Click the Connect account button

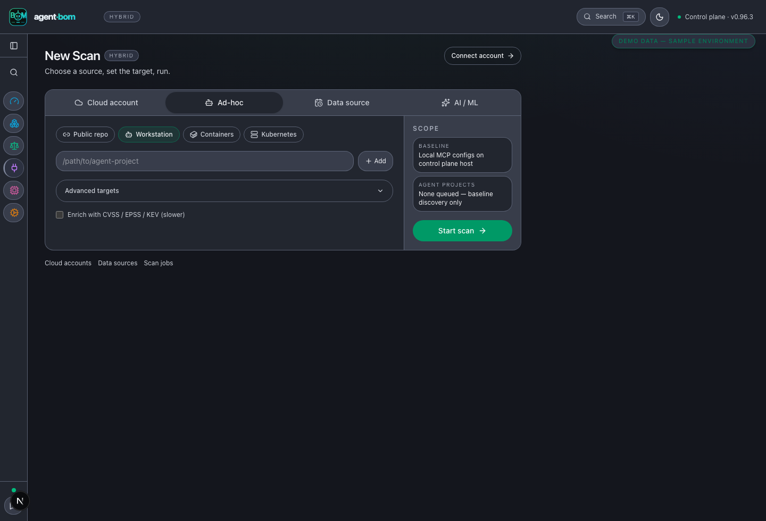[x=482, y=56]
